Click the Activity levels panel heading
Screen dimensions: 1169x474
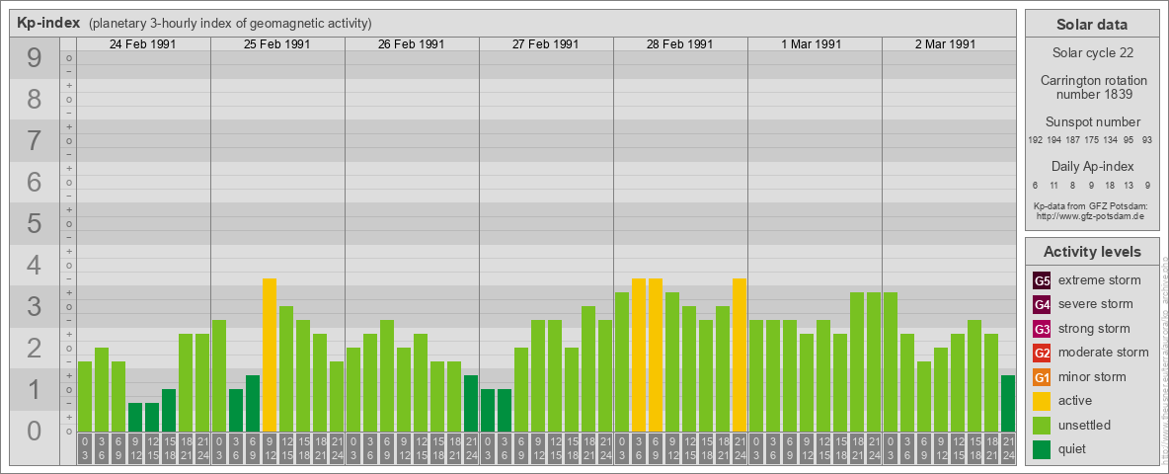[1092, 252]
